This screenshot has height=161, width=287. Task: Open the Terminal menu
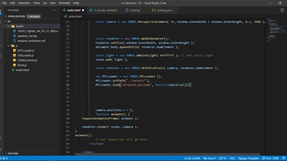click(64, 3)
